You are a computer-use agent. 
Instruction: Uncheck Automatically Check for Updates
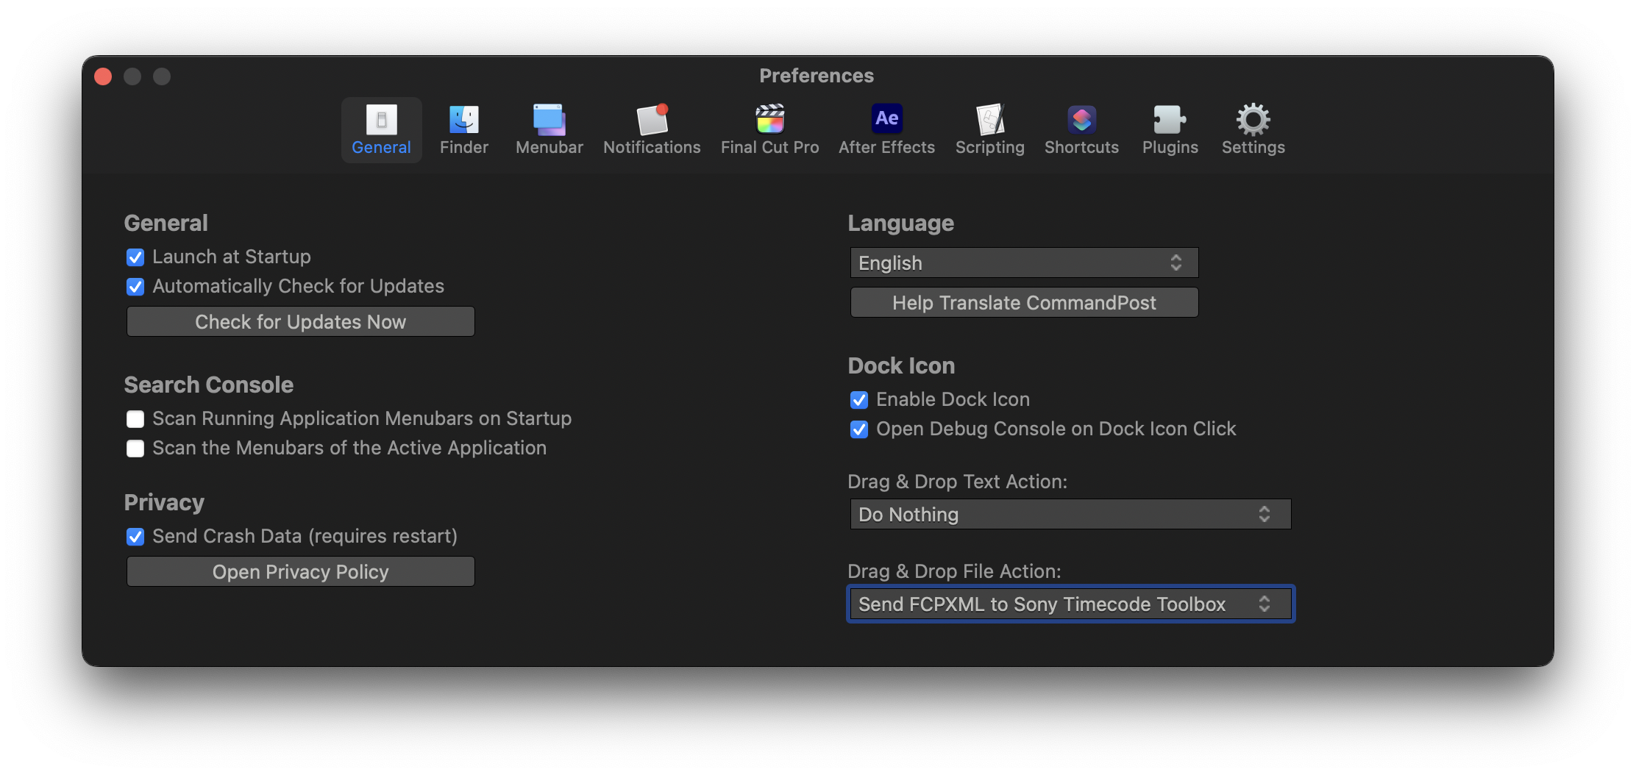click(135, 287)
